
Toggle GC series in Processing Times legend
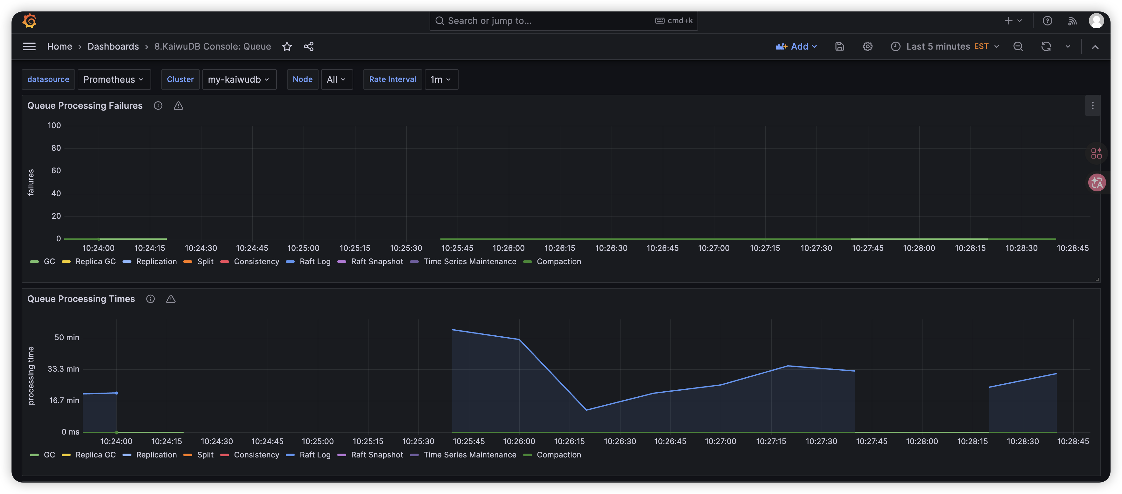click(x=49, y=455)
